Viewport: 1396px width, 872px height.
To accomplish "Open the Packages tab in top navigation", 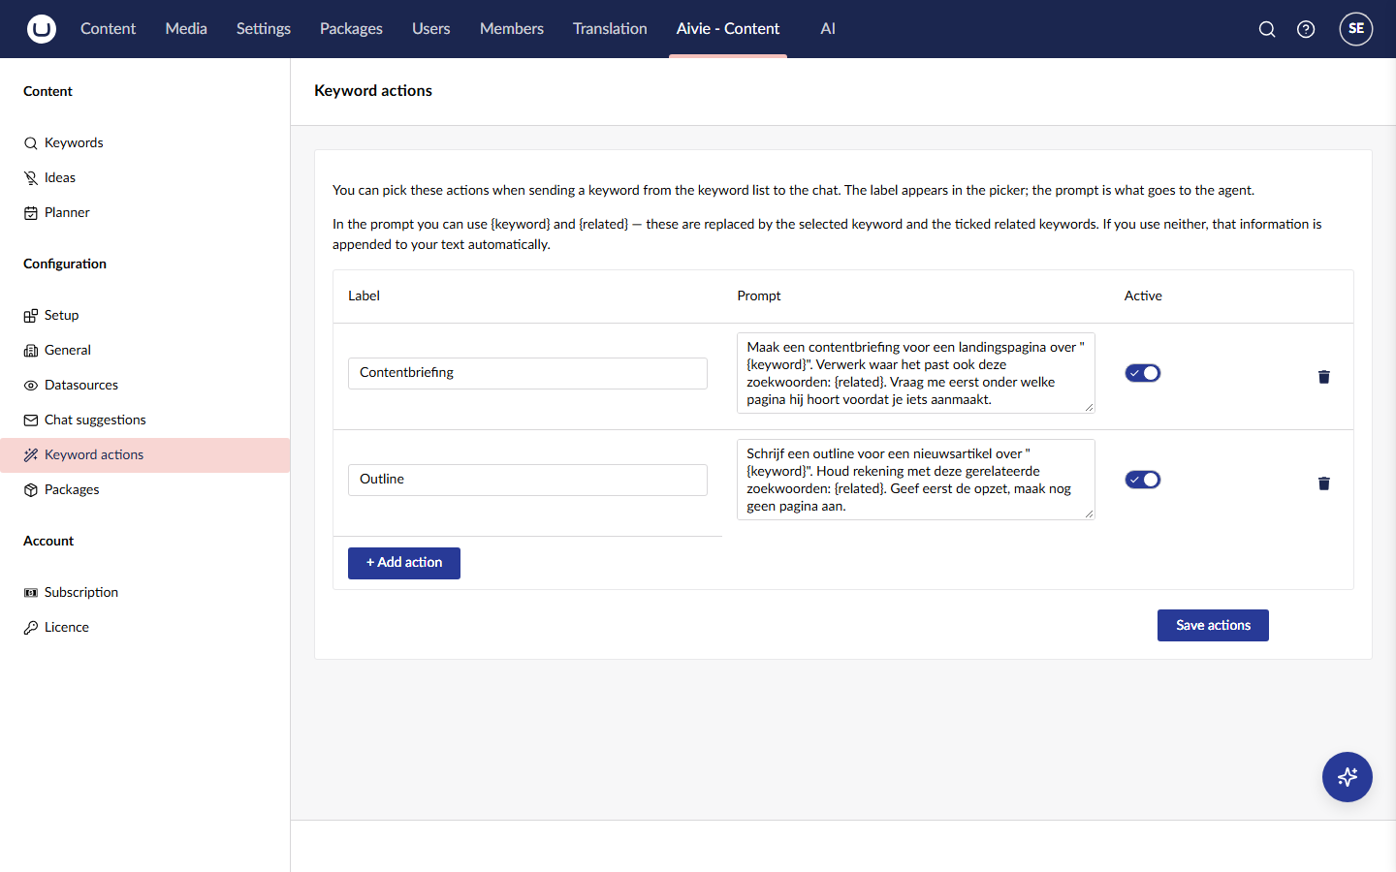I will point(351,29).
